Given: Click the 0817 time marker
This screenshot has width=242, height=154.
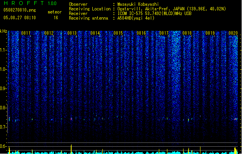Looking at the screenshot, I should pos(164,33).
